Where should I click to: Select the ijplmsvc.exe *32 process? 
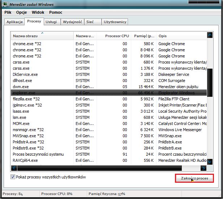click(109, 105)
